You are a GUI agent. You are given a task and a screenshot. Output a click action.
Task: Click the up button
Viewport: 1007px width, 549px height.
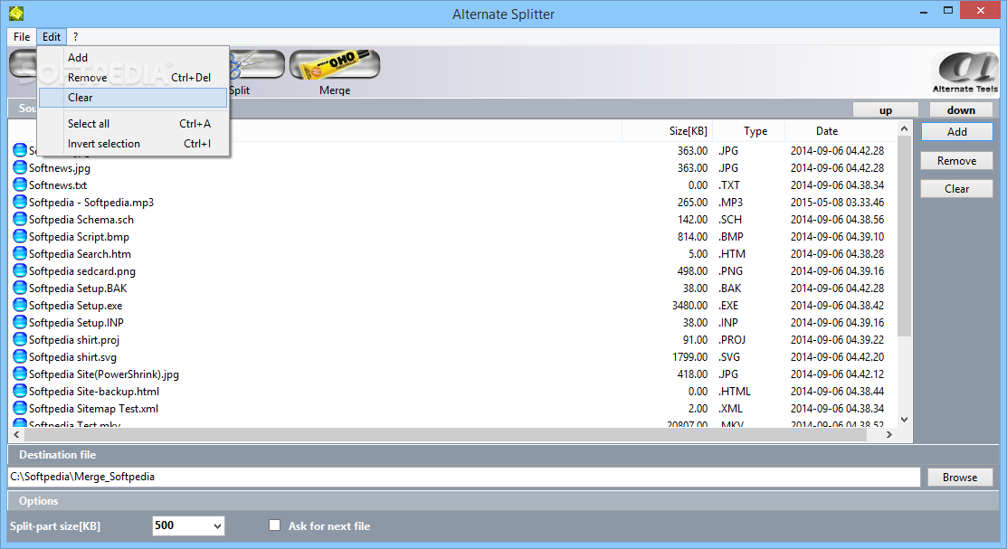pyautogui.click(x=886, y=110)
